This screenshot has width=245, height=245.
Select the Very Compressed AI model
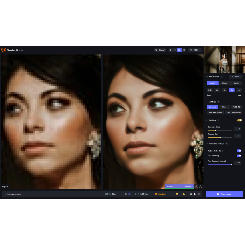click(233, 112)
